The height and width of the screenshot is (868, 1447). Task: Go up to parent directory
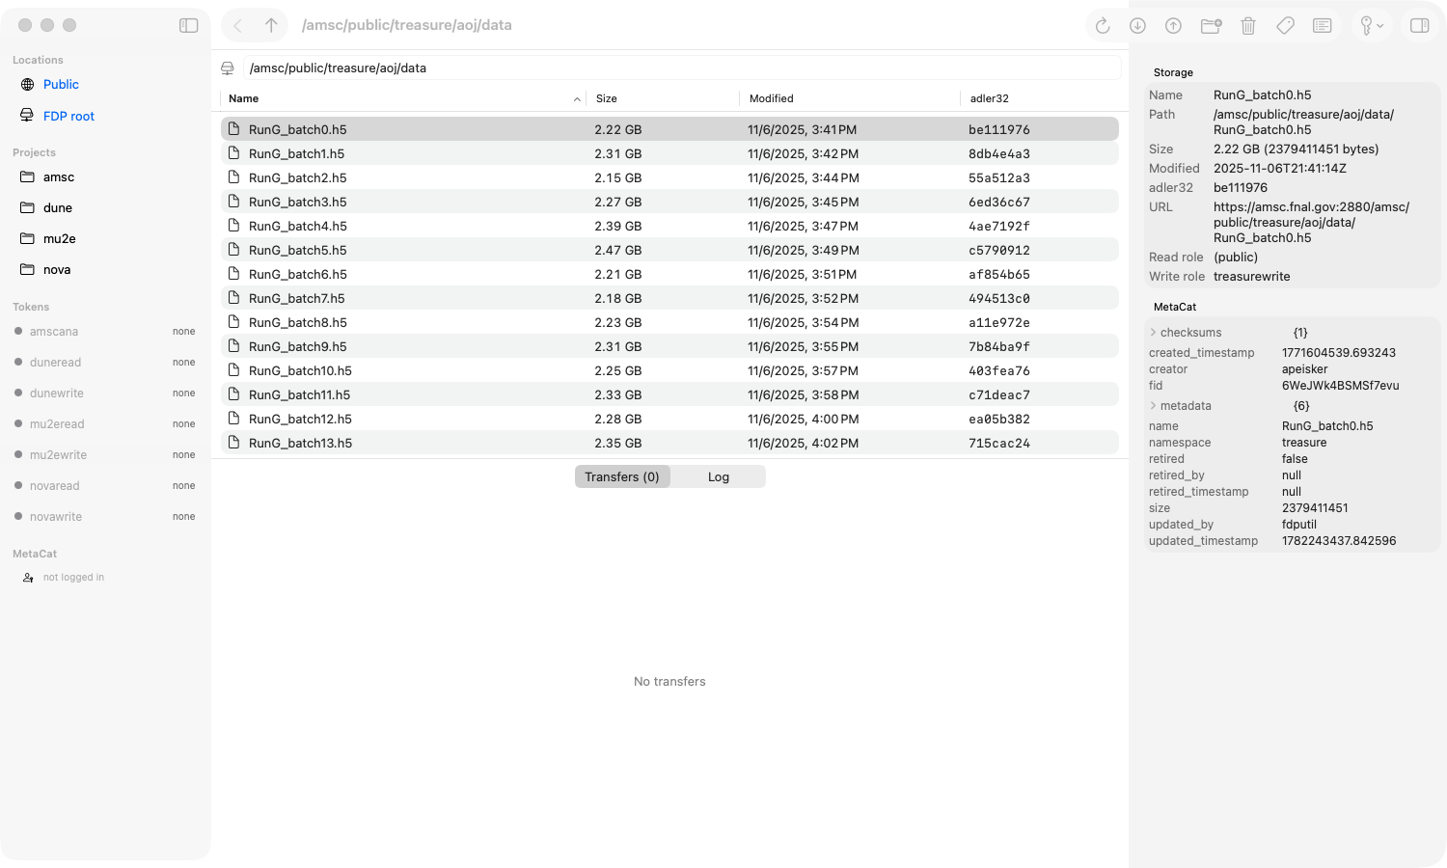(x=271, y=25)
